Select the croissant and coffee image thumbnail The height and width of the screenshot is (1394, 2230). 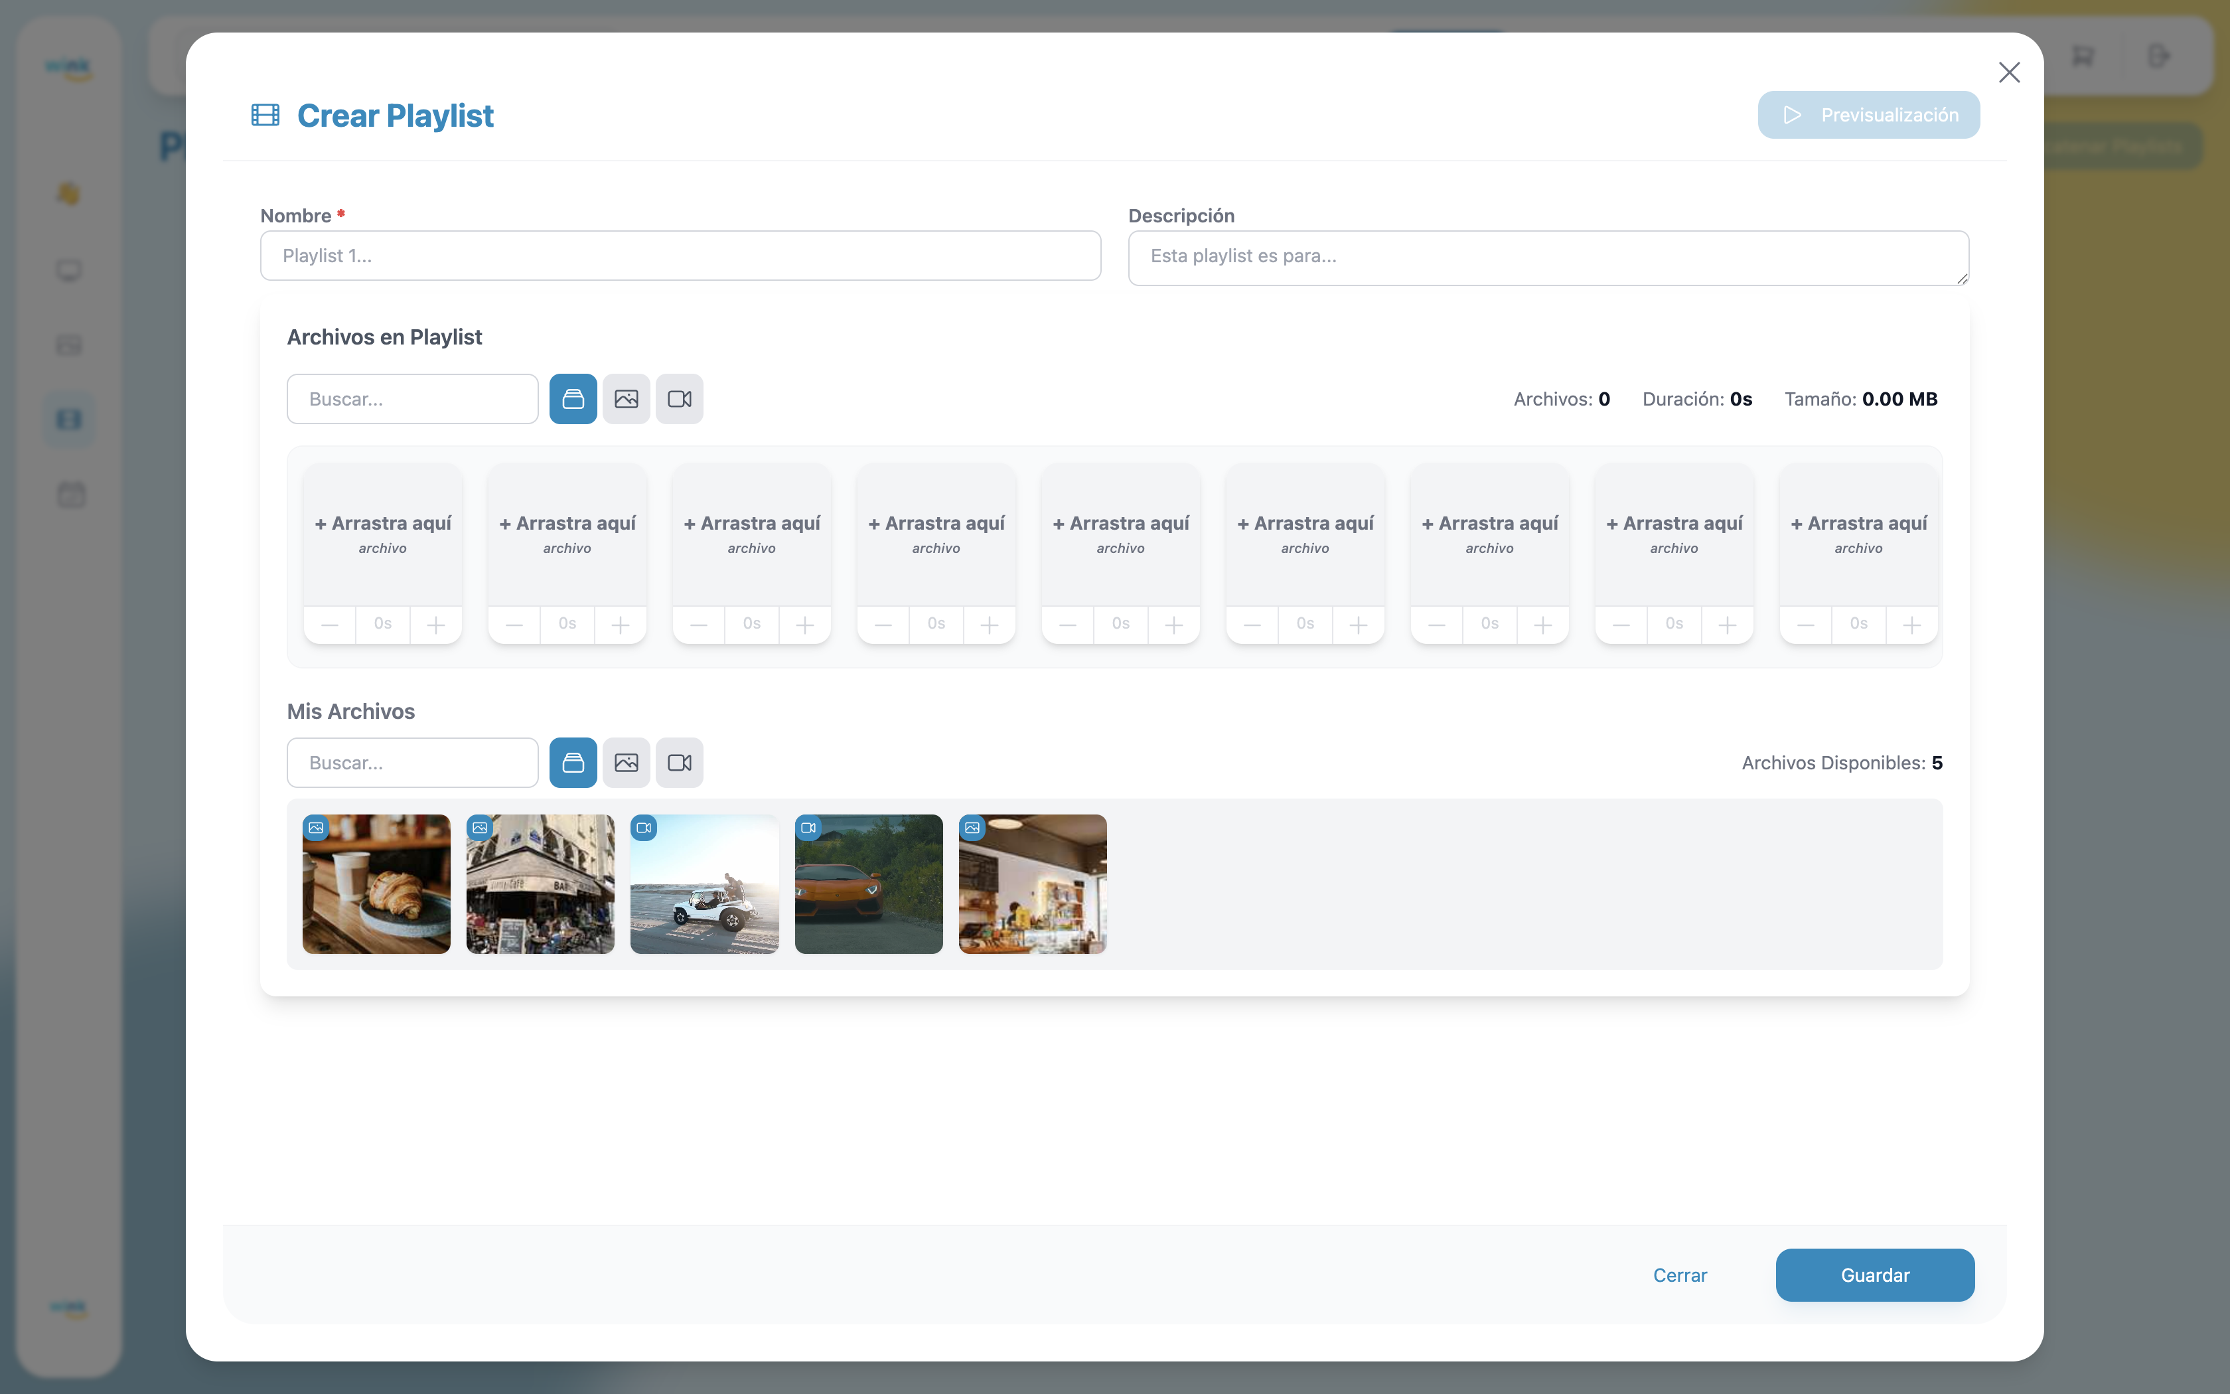[376, 884]
